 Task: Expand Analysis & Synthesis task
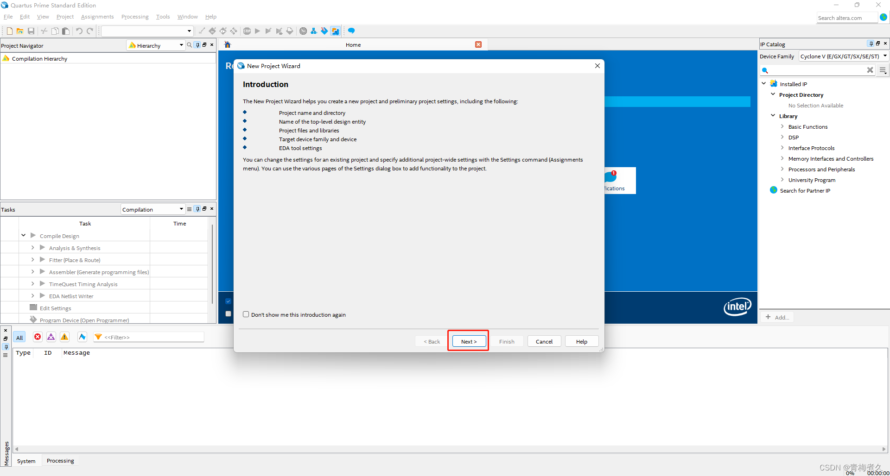(32, 248)
